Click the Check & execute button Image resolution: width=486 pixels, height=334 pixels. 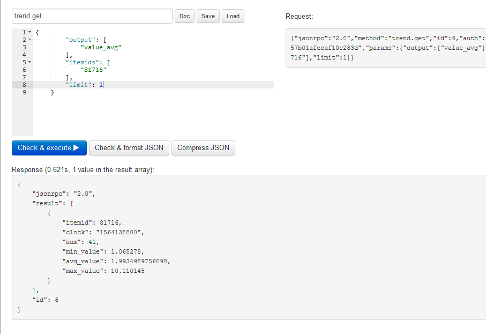click(49, 148)
